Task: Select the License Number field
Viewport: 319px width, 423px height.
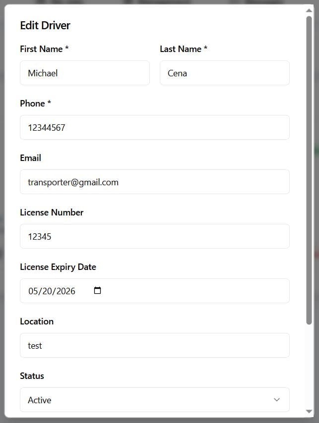Action: 155,236
